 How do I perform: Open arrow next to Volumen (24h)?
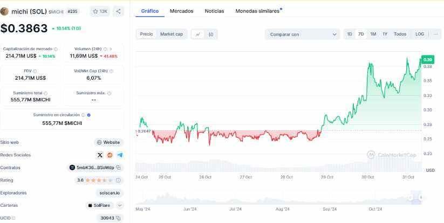111,49
